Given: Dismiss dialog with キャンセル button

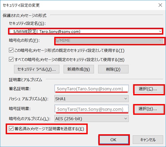Looking at the screenshot, I should pyautogui.click(x=148, y=140).
